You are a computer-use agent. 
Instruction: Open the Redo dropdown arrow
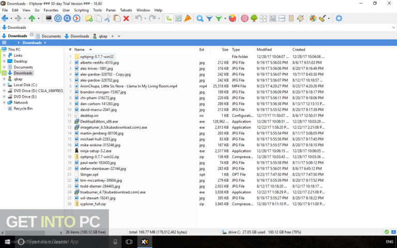click(159, 19)
